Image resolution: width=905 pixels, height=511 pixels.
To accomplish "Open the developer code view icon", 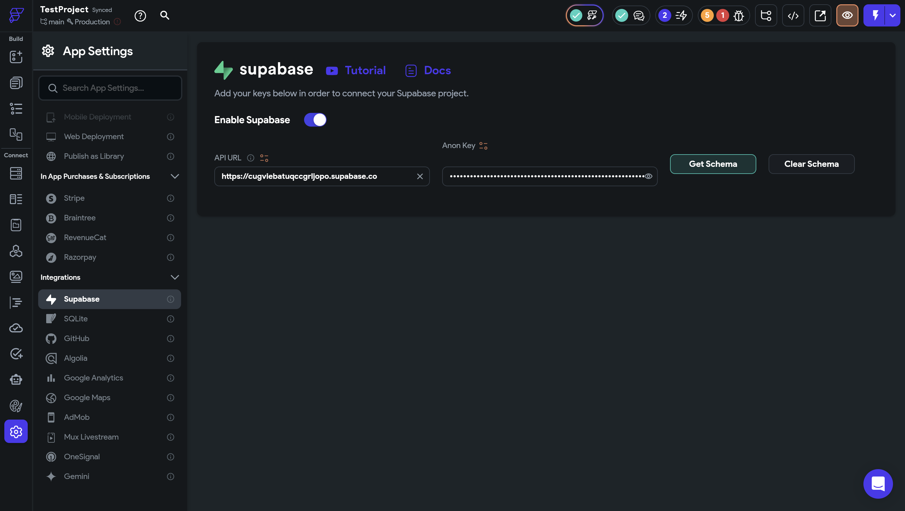I will pos(793,15).
